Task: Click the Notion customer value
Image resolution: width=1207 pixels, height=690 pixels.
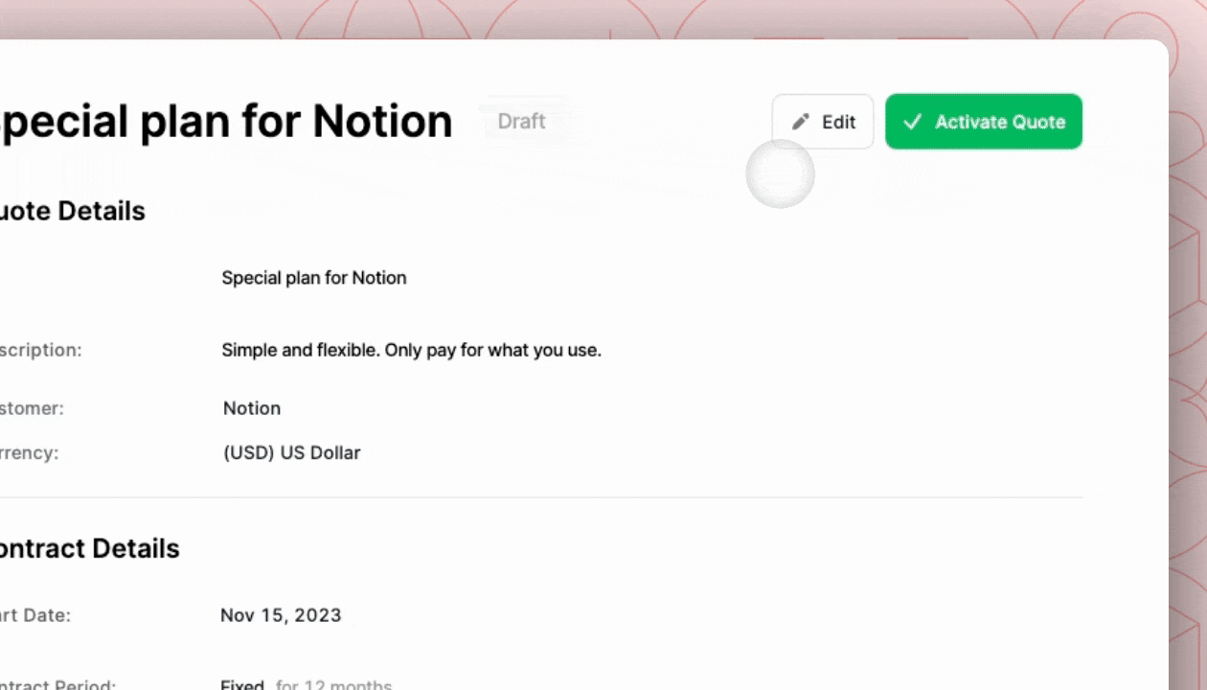Action: click(x=252, y=408)
